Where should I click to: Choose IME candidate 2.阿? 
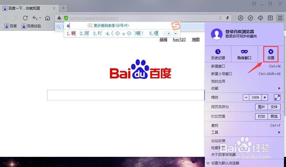coord(84,33)
